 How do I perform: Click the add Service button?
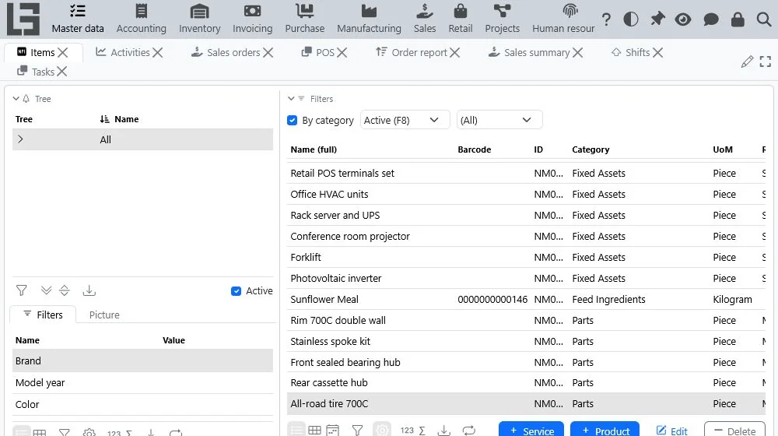(531, 430)
